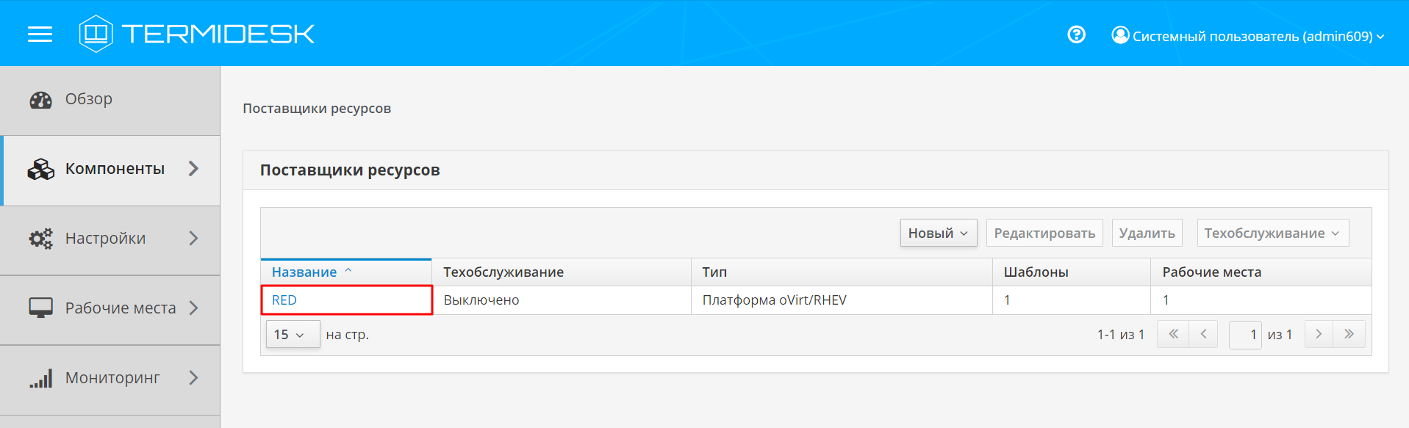Change rows per page dropdown showing 15
The height and width of the screenshot is (428, 1409).
[292, 335]
